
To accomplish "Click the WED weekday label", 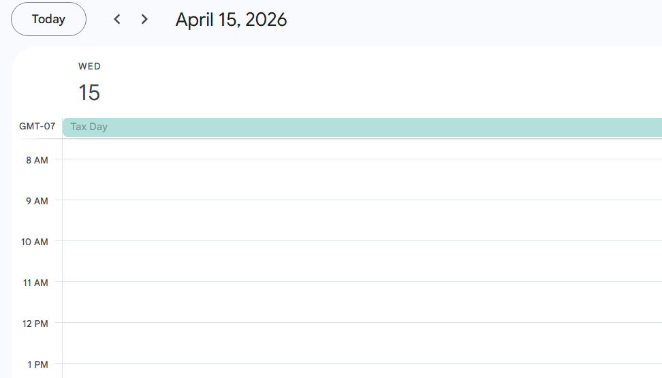I will [89, 66].
